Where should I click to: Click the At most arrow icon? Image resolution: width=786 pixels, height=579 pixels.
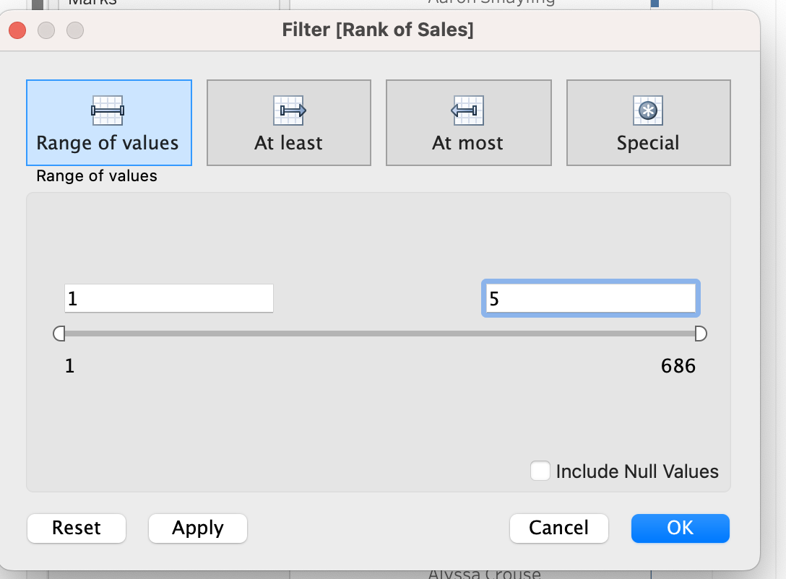pyautogui.click(x=467, y=110)
